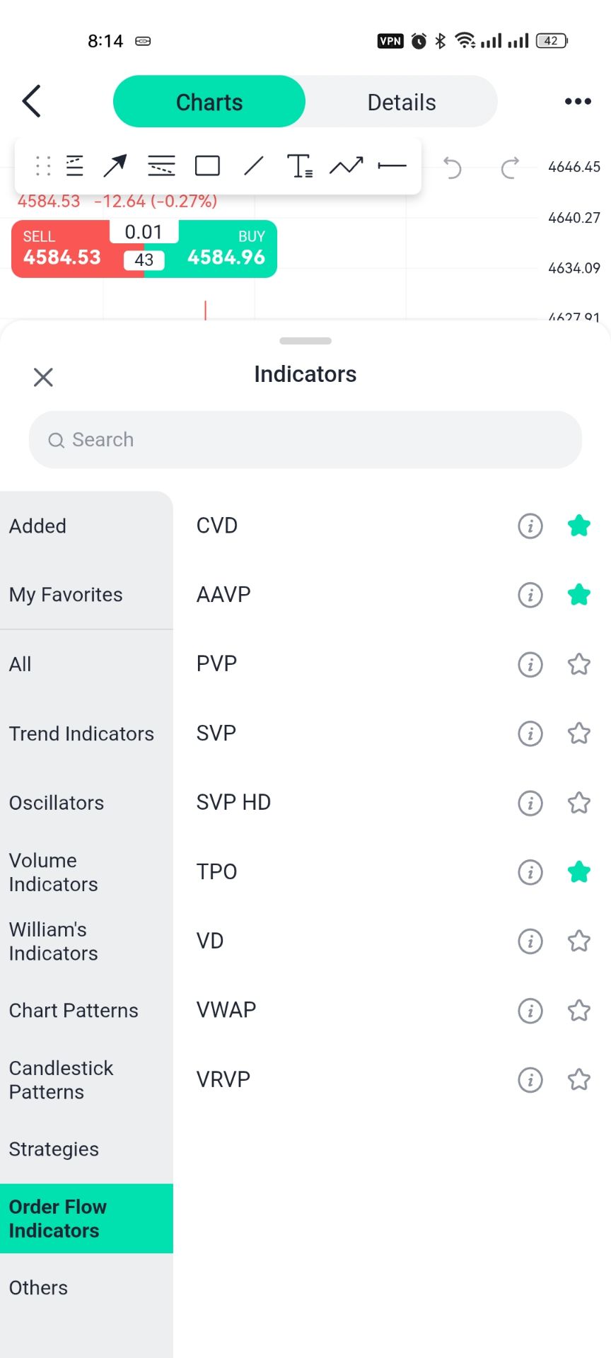Focus the indicator Search field
611x1358 pixels.
[x=305, y=440]
